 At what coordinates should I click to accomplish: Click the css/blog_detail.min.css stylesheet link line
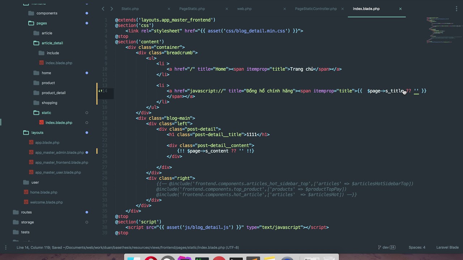[214, 31]
